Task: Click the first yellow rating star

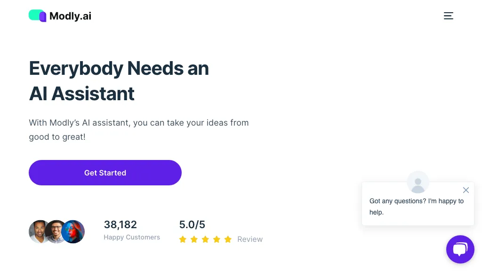Action: [183, 239]
